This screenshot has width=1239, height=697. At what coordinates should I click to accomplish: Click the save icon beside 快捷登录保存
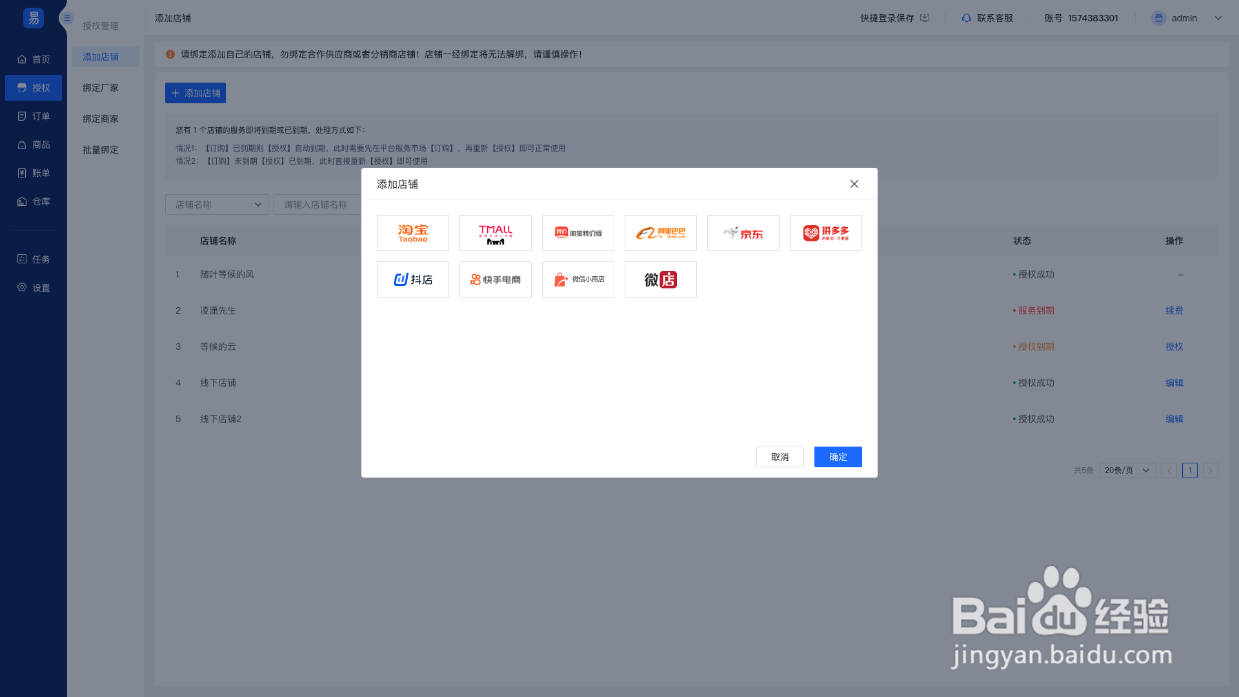click(x=925, y=18)
